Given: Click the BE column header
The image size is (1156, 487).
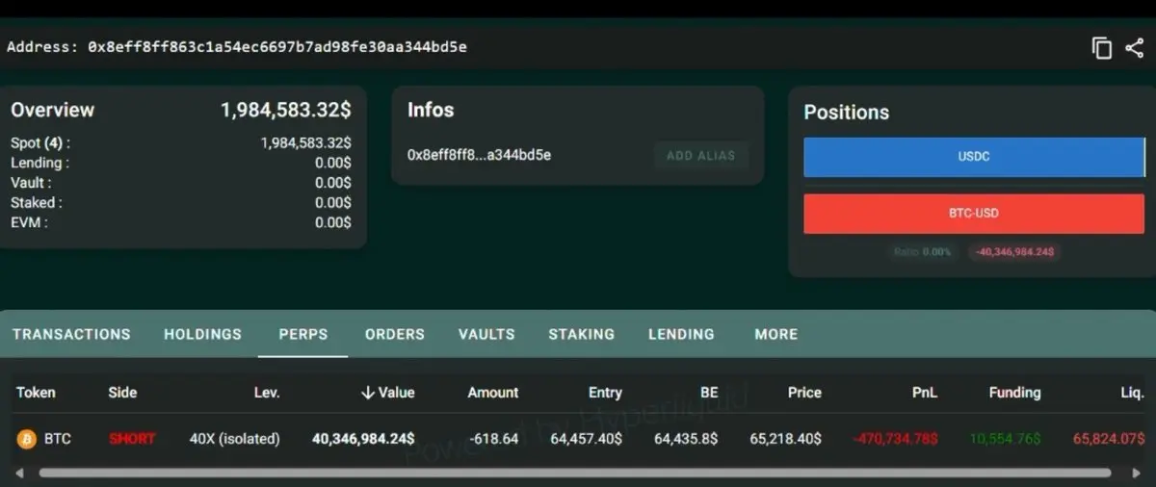Looking at the screenshot, I should pos(708,393).
